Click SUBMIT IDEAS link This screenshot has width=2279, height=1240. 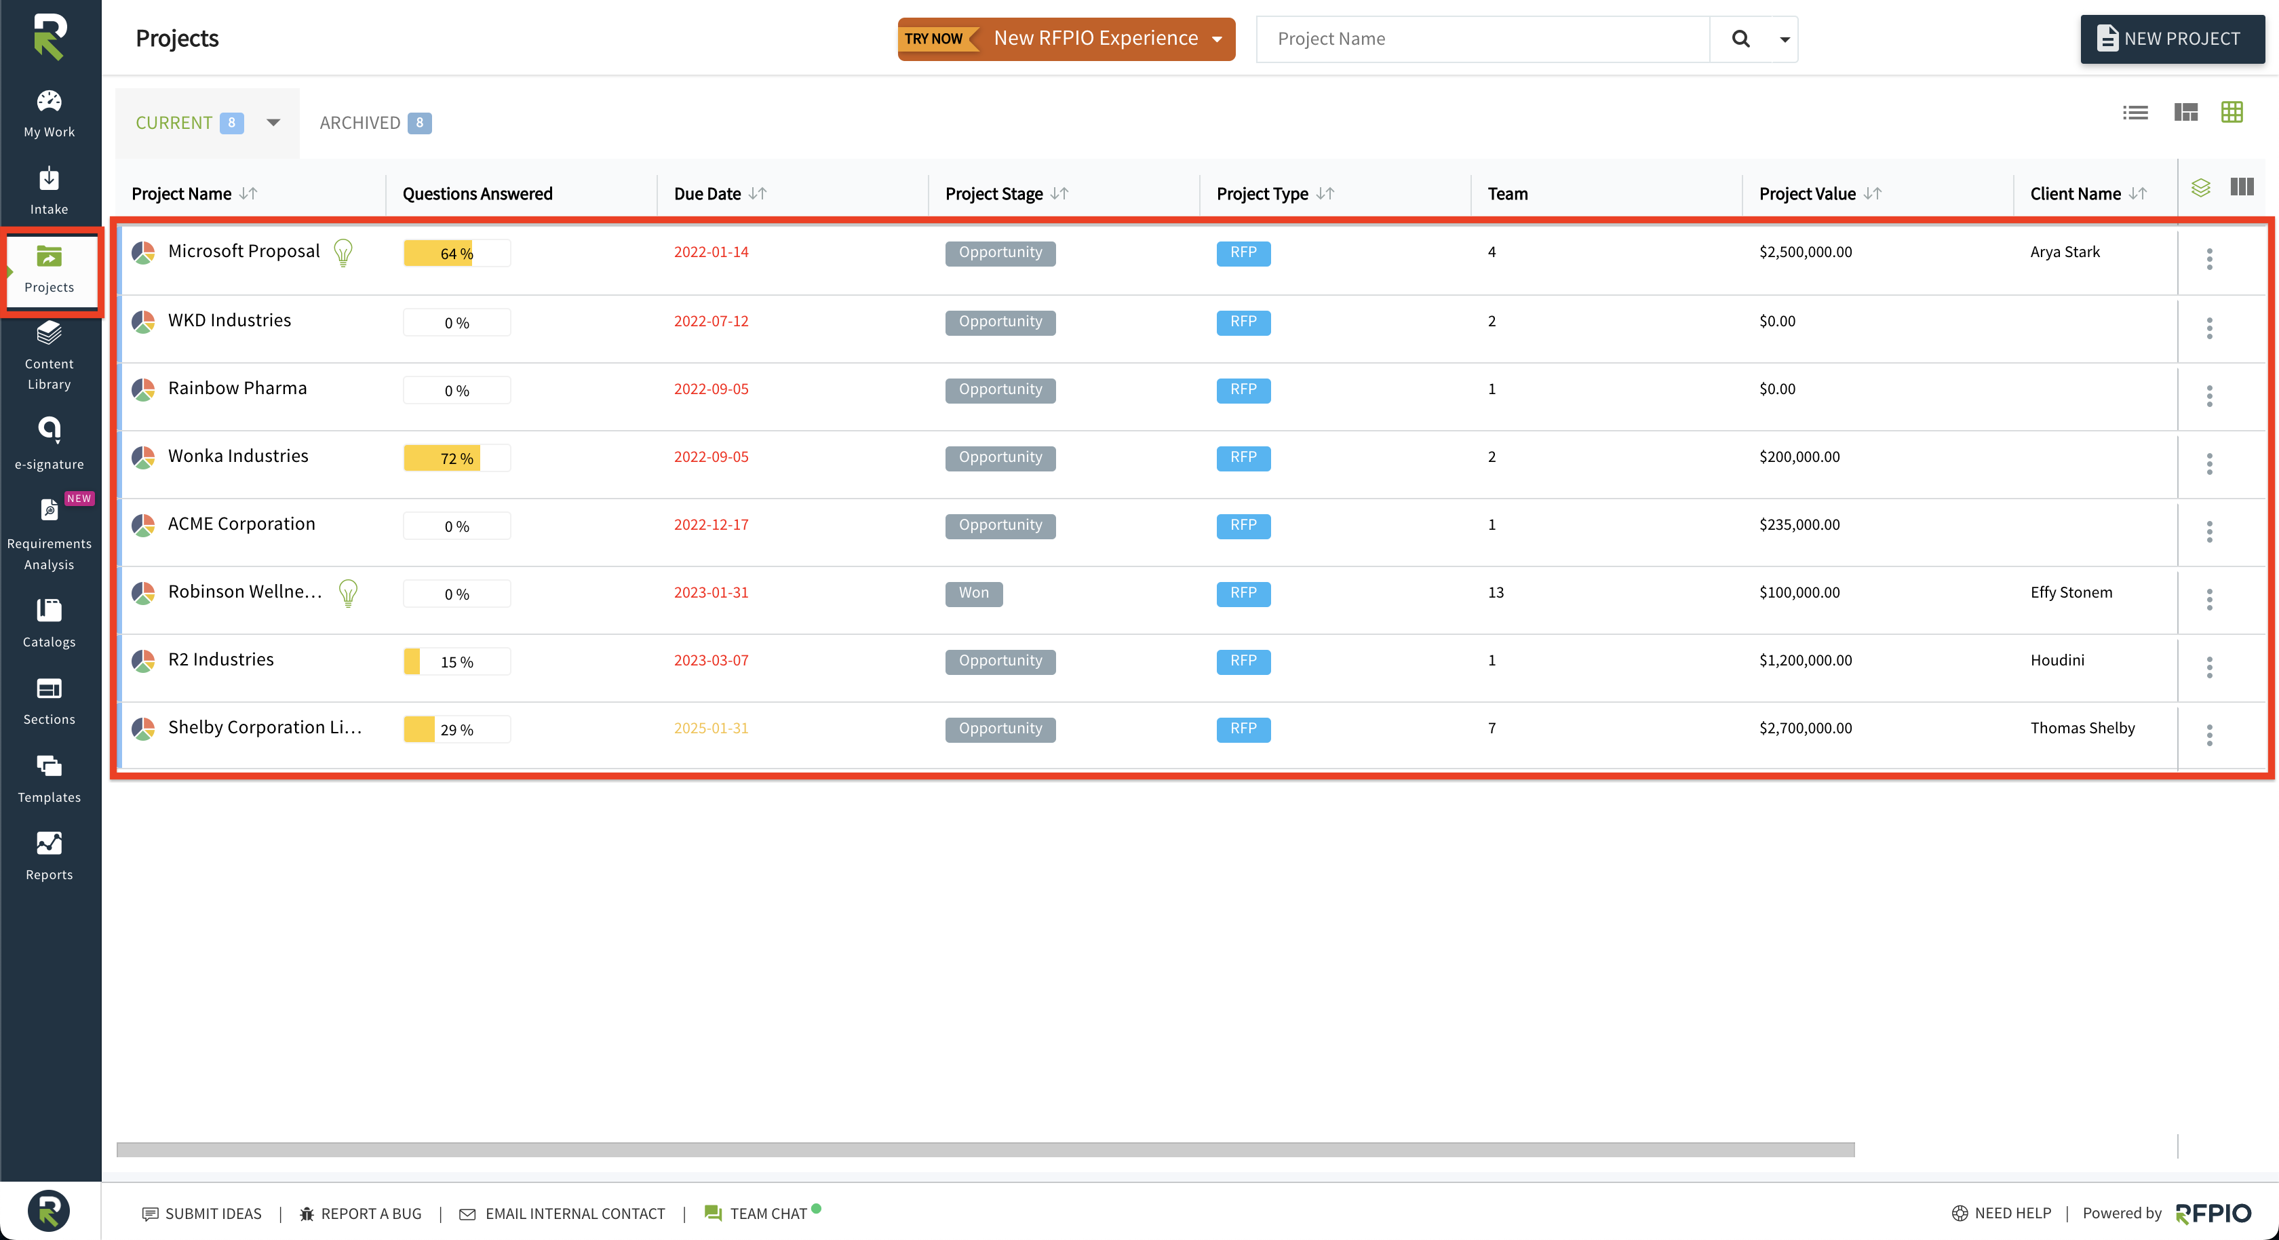tap(201, 1213)
